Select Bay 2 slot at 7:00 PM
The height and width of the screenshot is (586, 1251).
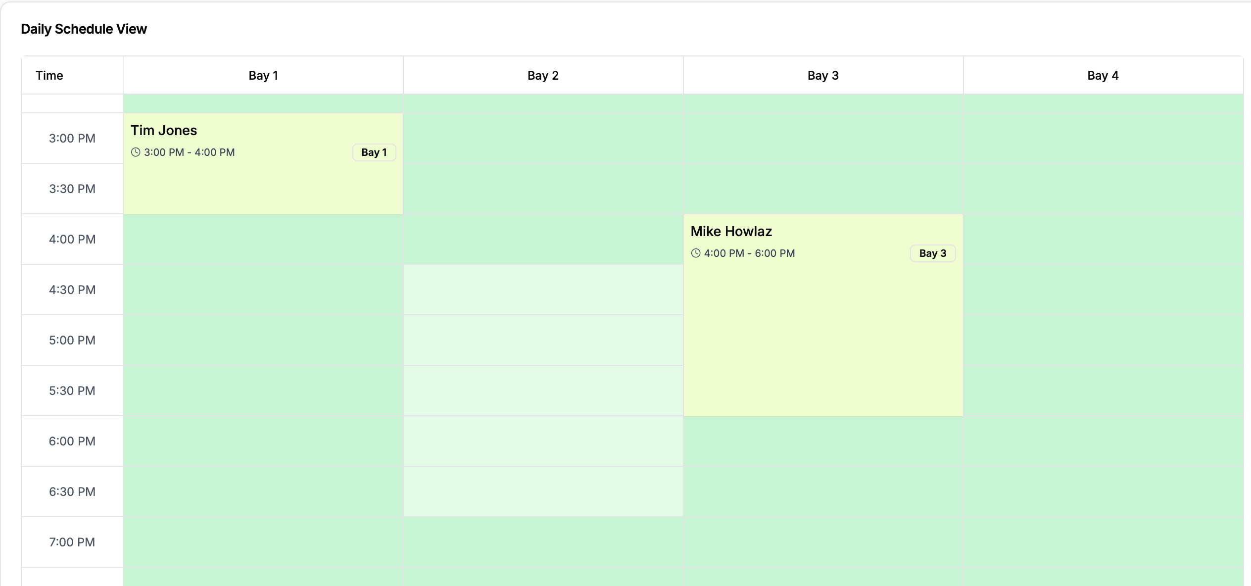(543, 542)
